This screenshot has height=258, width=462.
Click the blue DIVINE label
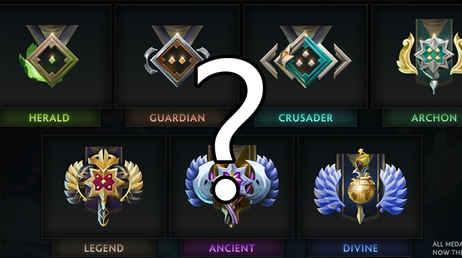click(x=360, y=248)
